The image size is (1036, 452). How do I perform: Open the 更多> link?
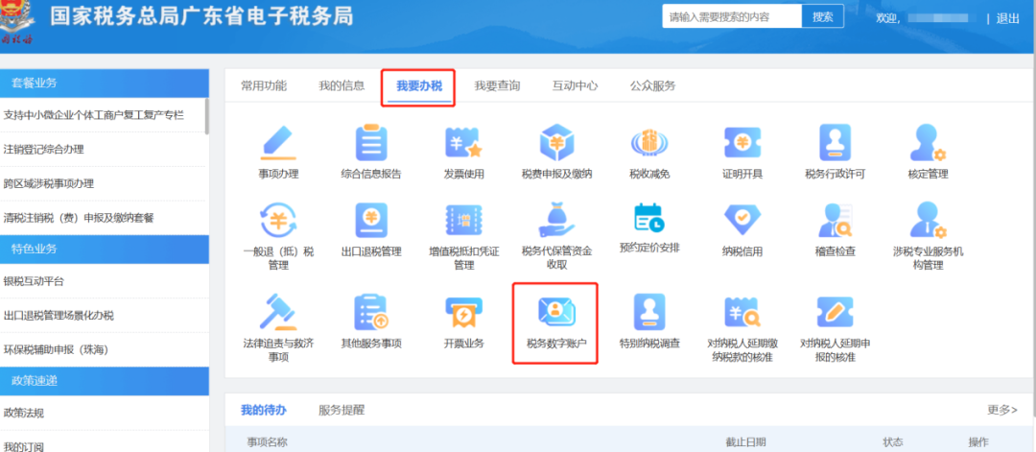point(1002,410)
